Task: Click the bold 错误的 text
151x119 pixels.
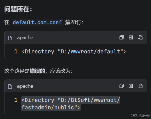Action: 37,71
